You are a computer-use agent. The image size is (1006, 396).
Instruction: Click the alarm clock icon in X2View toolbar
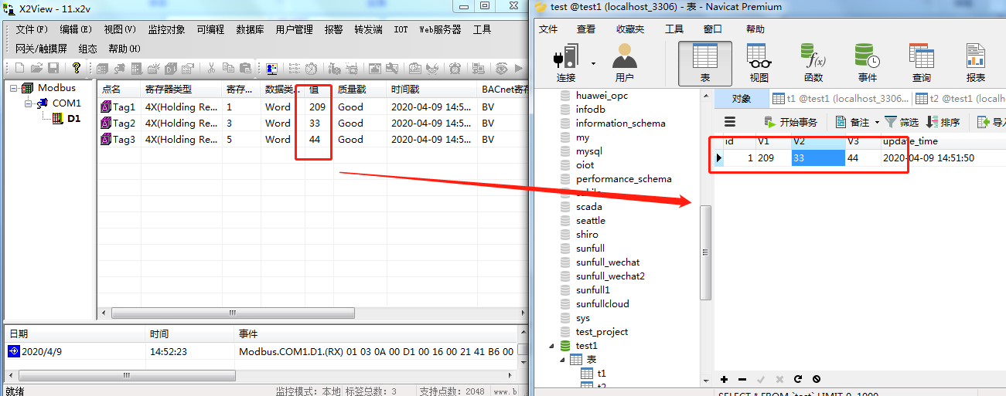tap(455, 68)
